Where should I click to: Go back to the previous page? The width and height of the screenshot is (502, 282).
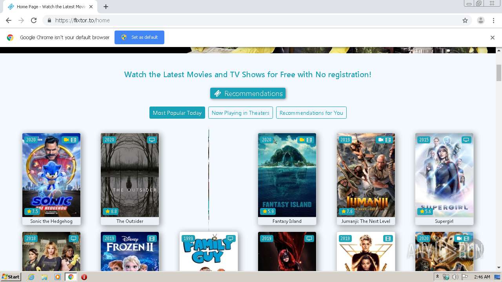tap(9, 20)
